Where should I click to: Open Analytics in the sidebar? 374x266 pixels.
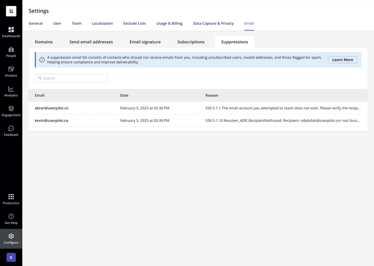(x=11, y=92)
